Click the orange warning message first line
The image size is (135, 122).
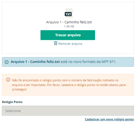coord(65,80)
